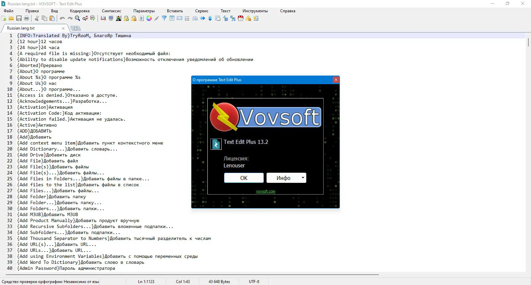
Task: Click the {Admin Password} line
Action: [x=66, y=268]
